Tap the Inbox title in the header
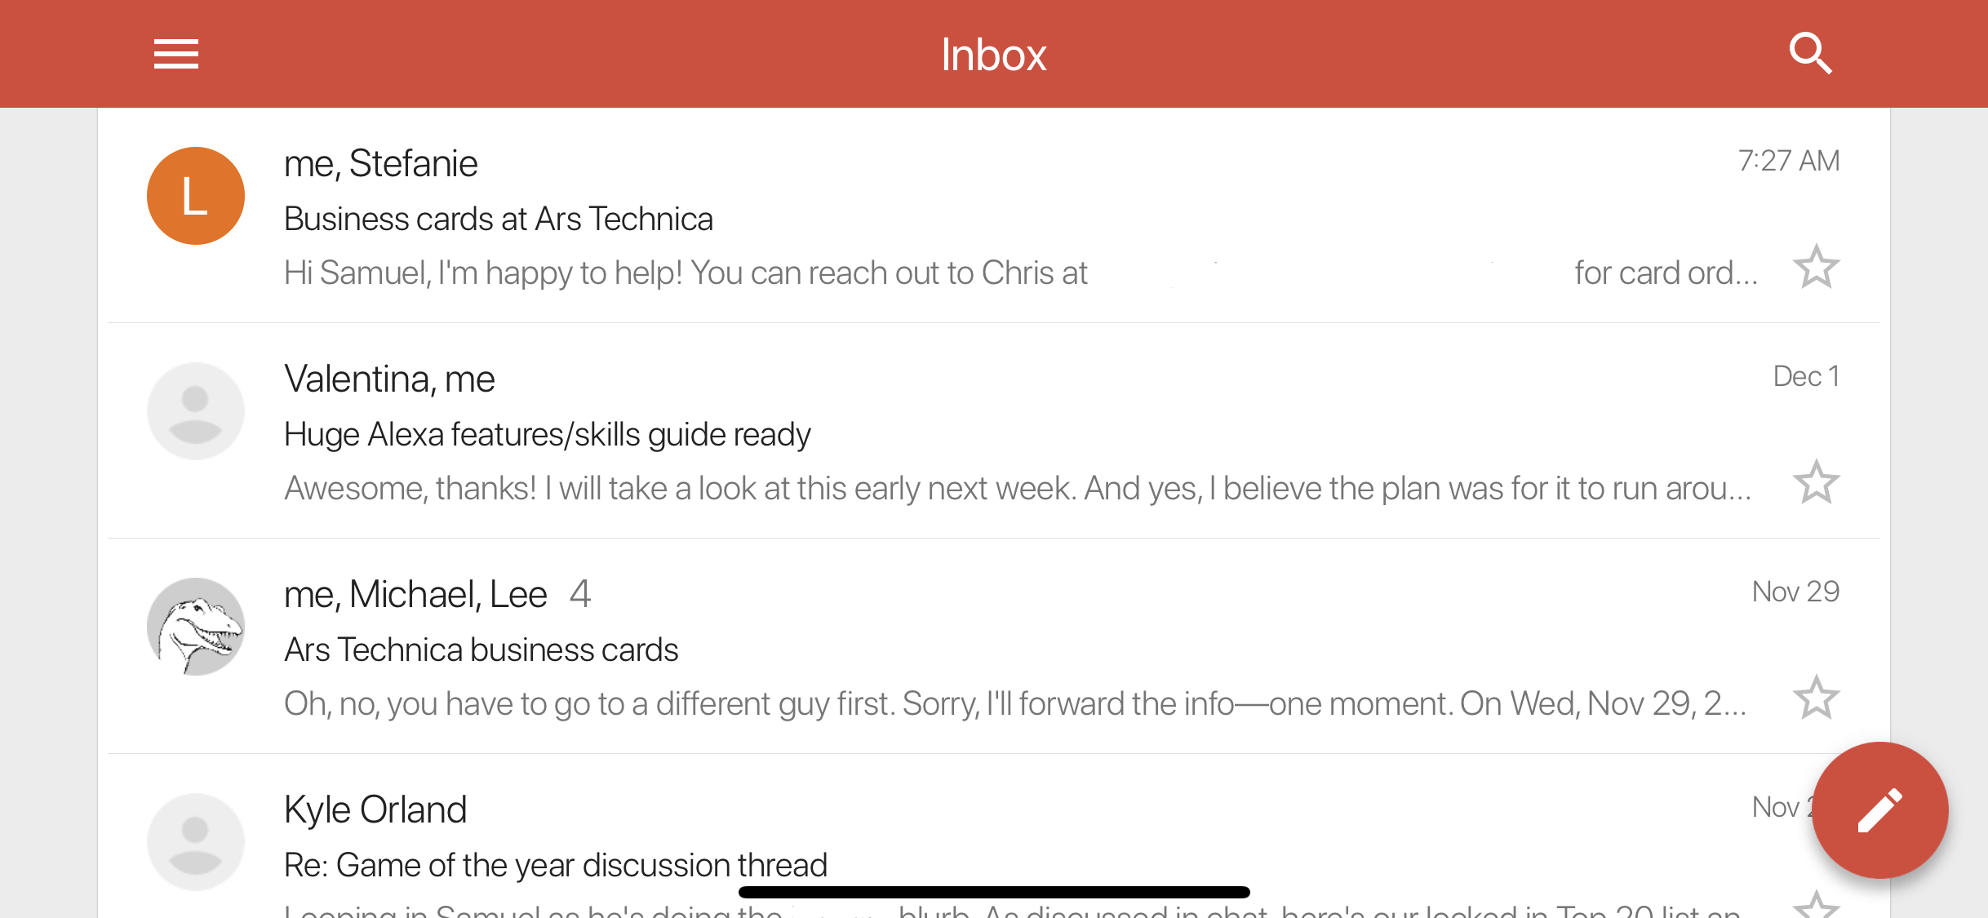 click(x=993, y=53)
